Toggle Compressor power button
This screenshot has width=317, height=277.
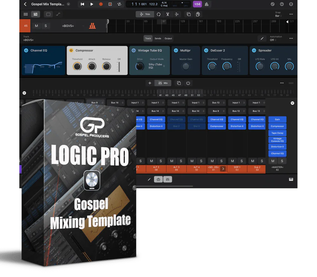(71, 50)
